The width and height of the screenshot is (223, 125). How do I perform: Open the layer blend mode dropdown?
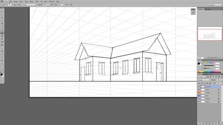204,80
